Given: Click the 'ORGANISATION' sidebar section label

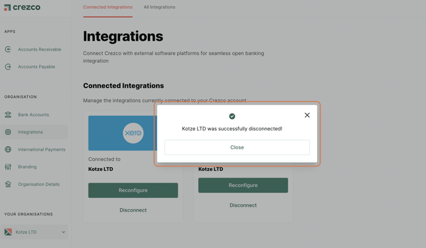Looking at the screenshot, I should pyautogui.click(x=20, y=97).
